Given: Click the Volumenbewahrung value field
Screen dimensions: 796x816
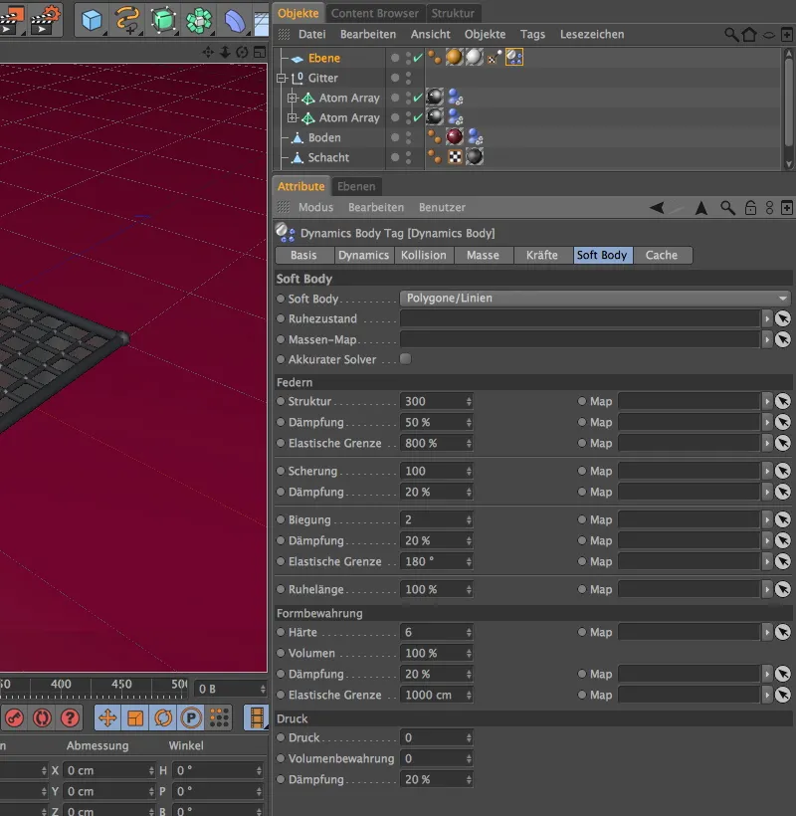Looking at the screenshot, I should click(x=436, y=758).
